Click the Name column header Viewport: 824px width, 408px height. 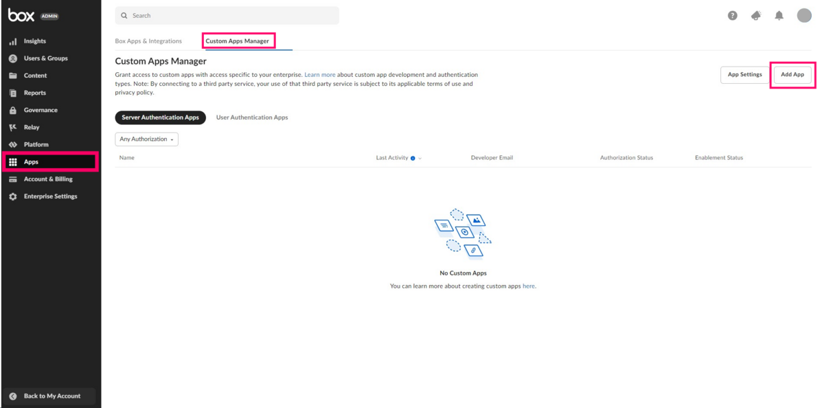[x=127, y=158]
